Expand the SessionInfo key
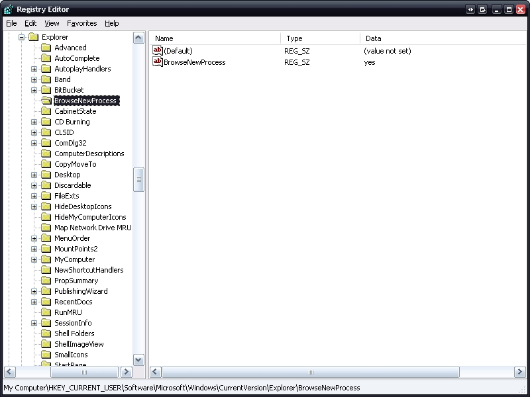Viewport: 530px width, 397px height. click(34, 323)
